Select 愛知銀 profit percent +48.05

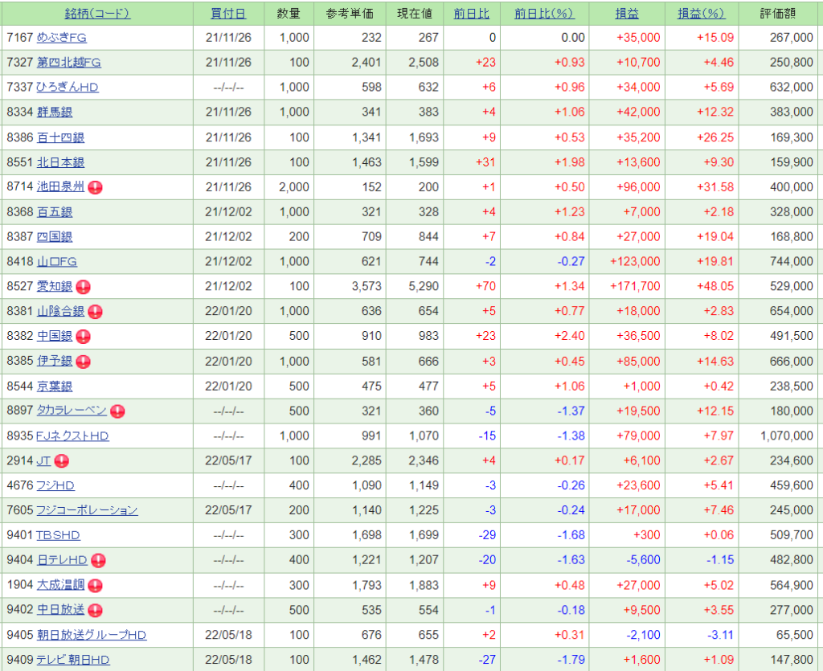(715, 286)
